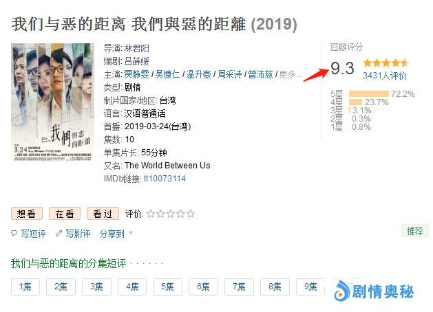
Task: Click the 剧情奥秘 logo icon
Action: click(341, 291)
